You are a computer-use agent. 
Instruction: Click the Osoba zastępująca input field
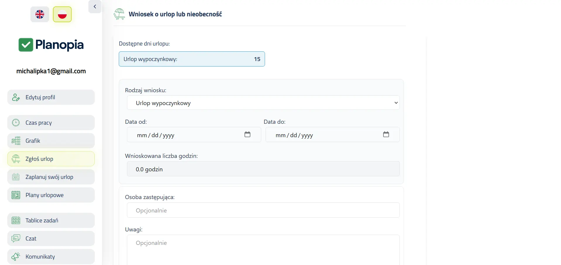(x=263, y=210)
